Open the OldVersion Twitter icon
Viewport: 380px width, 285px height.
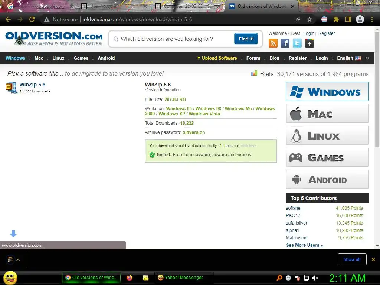pos(297,43)
